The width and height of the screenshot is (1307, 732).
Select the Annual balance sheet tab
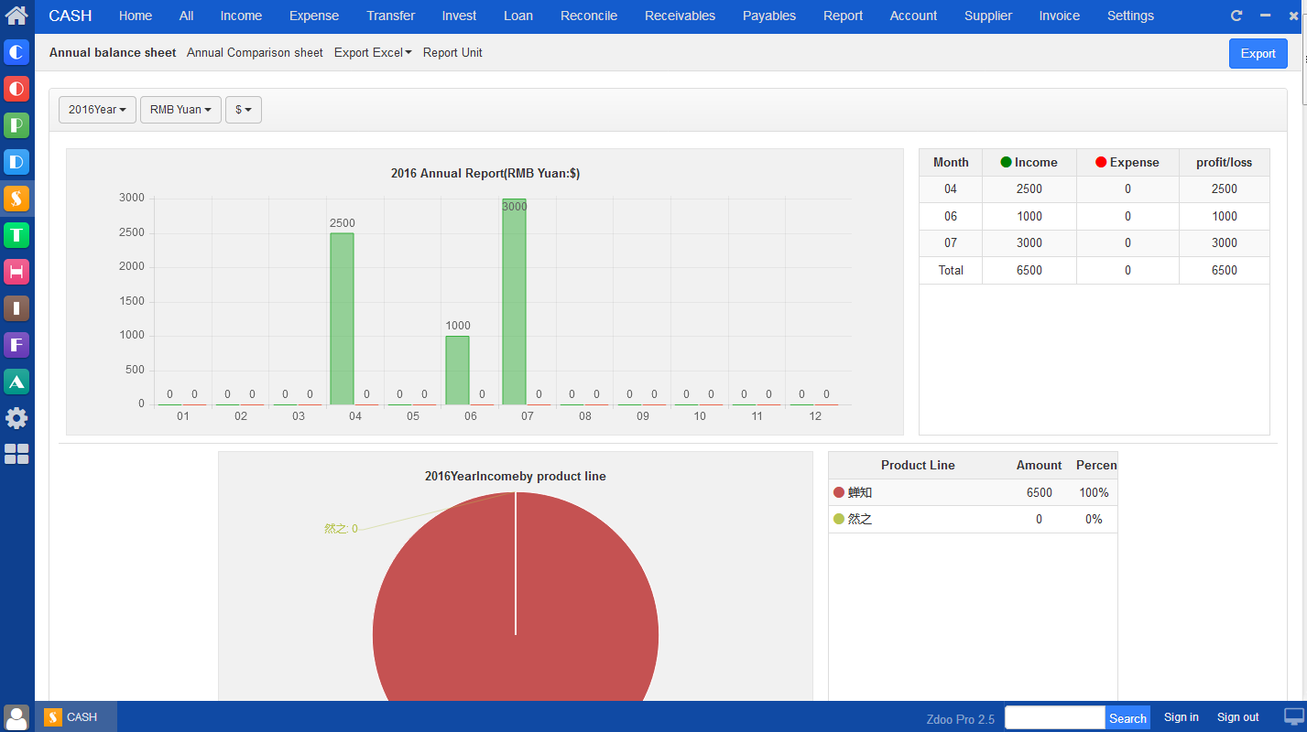113,53
